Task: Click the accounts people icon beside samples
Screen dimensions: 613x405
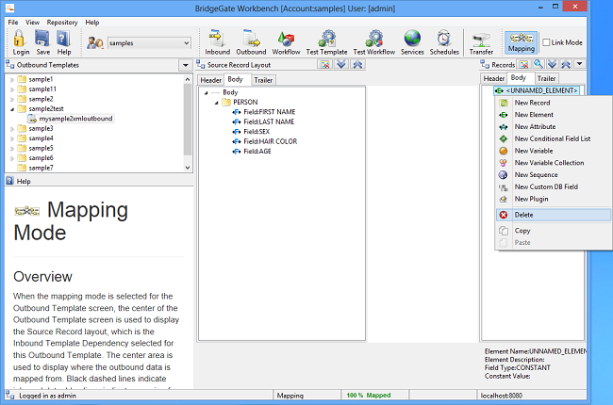Action: [94, 42]
